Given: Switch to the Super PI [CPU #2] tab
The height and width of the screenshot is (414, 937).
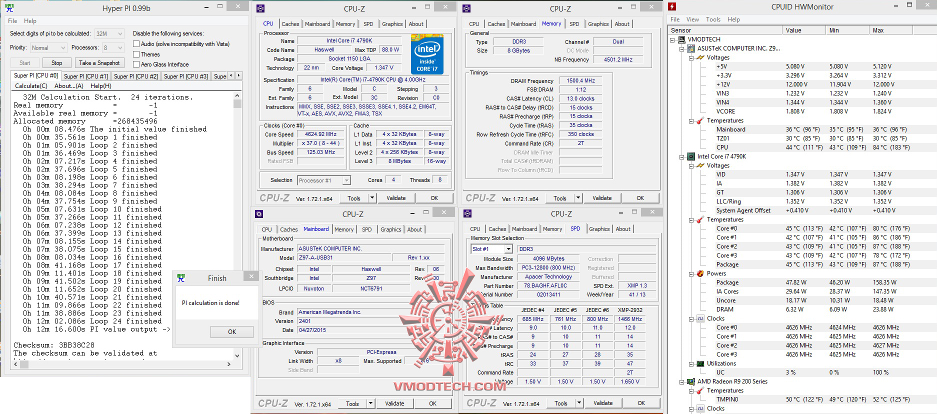Looking at the screenshot, I should click(x=135, y=76).
